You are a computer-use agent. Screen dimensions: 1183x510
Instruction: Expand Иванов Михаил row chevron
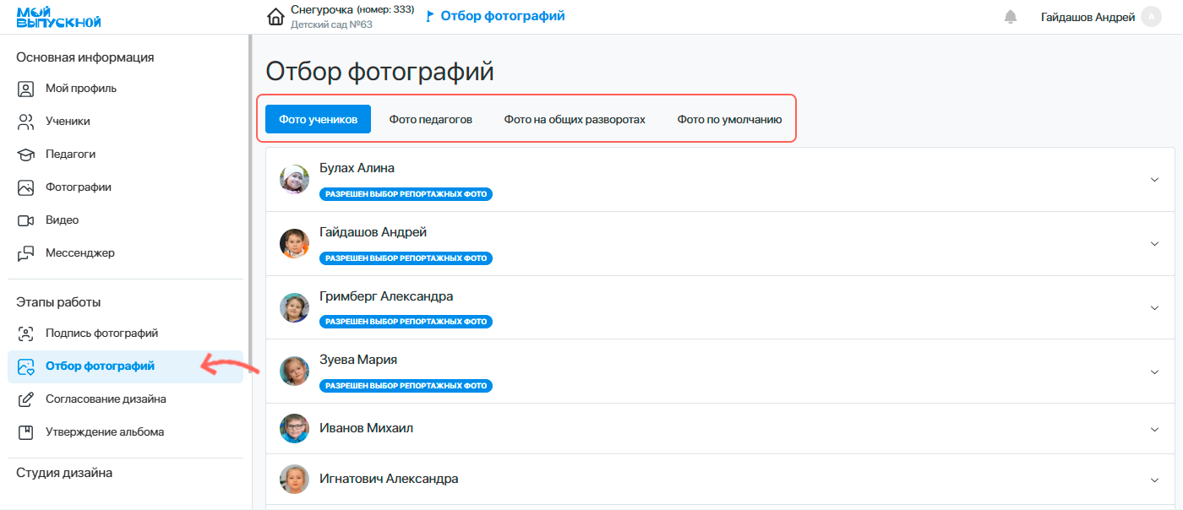1154,429
